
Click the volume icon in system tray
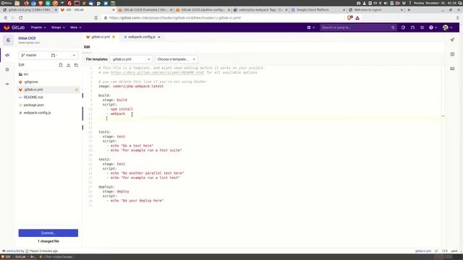pos(386,3)
